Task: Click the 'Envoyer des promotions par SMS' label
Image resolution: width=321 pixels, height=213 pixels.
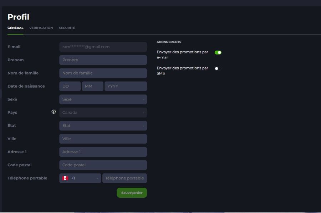Action: point(182,71)
